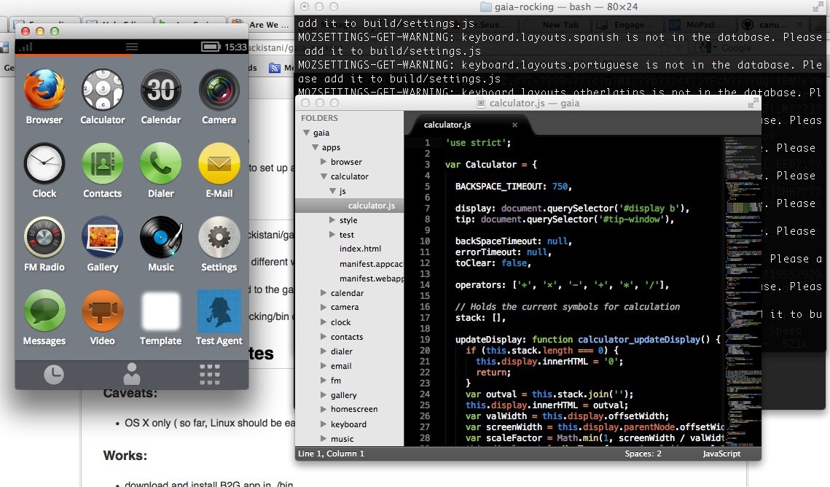This screenshot has width=830, height=487.
Task: Open manifest.webapp file in sidebar
Action: coord(372,278)
